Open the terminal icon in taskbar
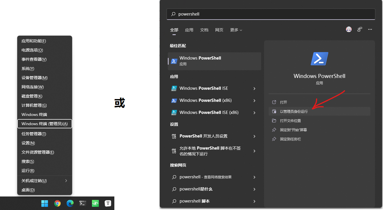This screenshot has height=210, width=383. coord(83,203)
